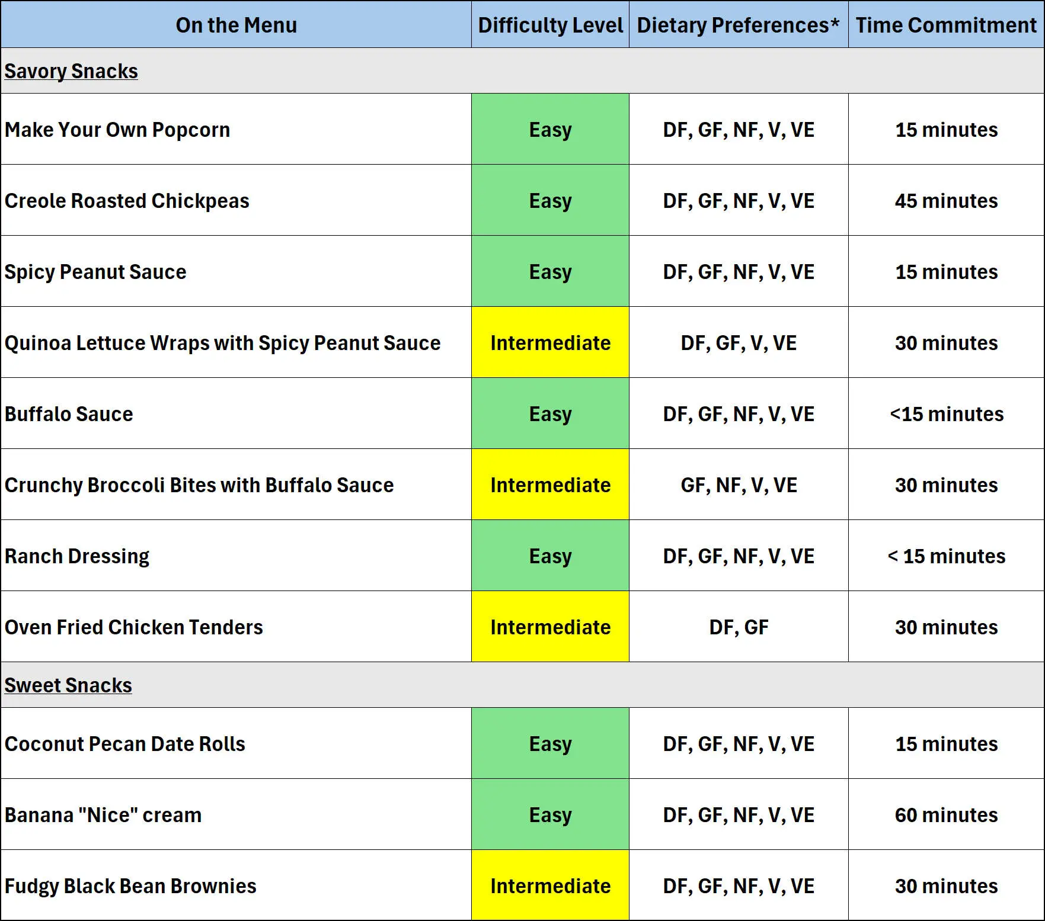Viewport: 1045px width, 921px height.
Task: Click the Intermediate cell for Fudgy Black Bean Brownies
Action: (x=550, y=885)
